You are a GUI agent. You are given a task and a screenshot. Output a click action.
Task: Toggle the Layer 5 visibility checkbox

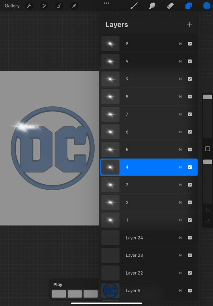(190, 291)
